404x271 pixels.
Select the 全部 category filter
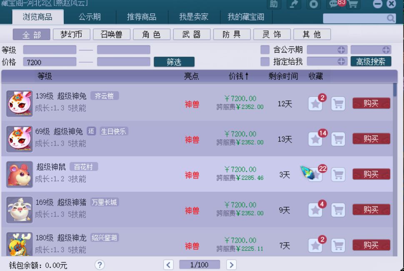click(x=31, y=34)
